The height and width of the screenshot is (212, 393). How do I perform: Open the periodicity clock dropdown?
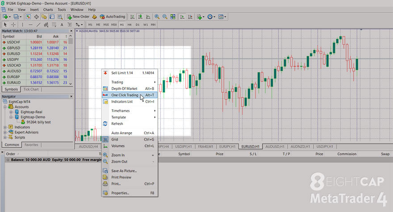(x=211, y=17)
